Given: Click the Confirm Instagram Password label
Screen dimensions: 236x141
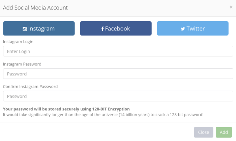Looking at the screenshot, I should tap(30, 87).
